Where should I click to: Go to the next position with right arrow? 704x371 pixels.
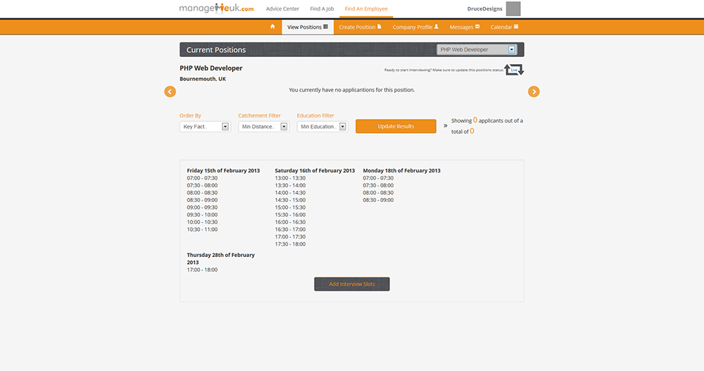tap(534, 92)
